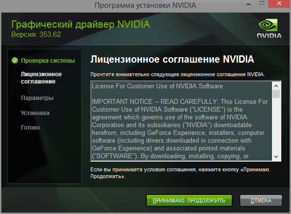Click the Лицензионное соглашение NVIDIA page heading

pyautogui.click(x=172, y=59)
